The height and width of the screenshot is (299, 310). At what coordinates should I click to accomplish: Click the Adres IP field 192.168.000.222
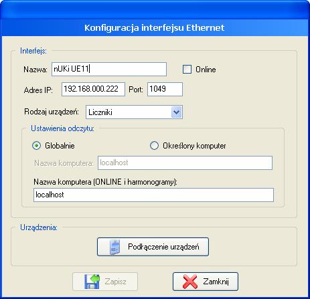[x=93, y=89]
